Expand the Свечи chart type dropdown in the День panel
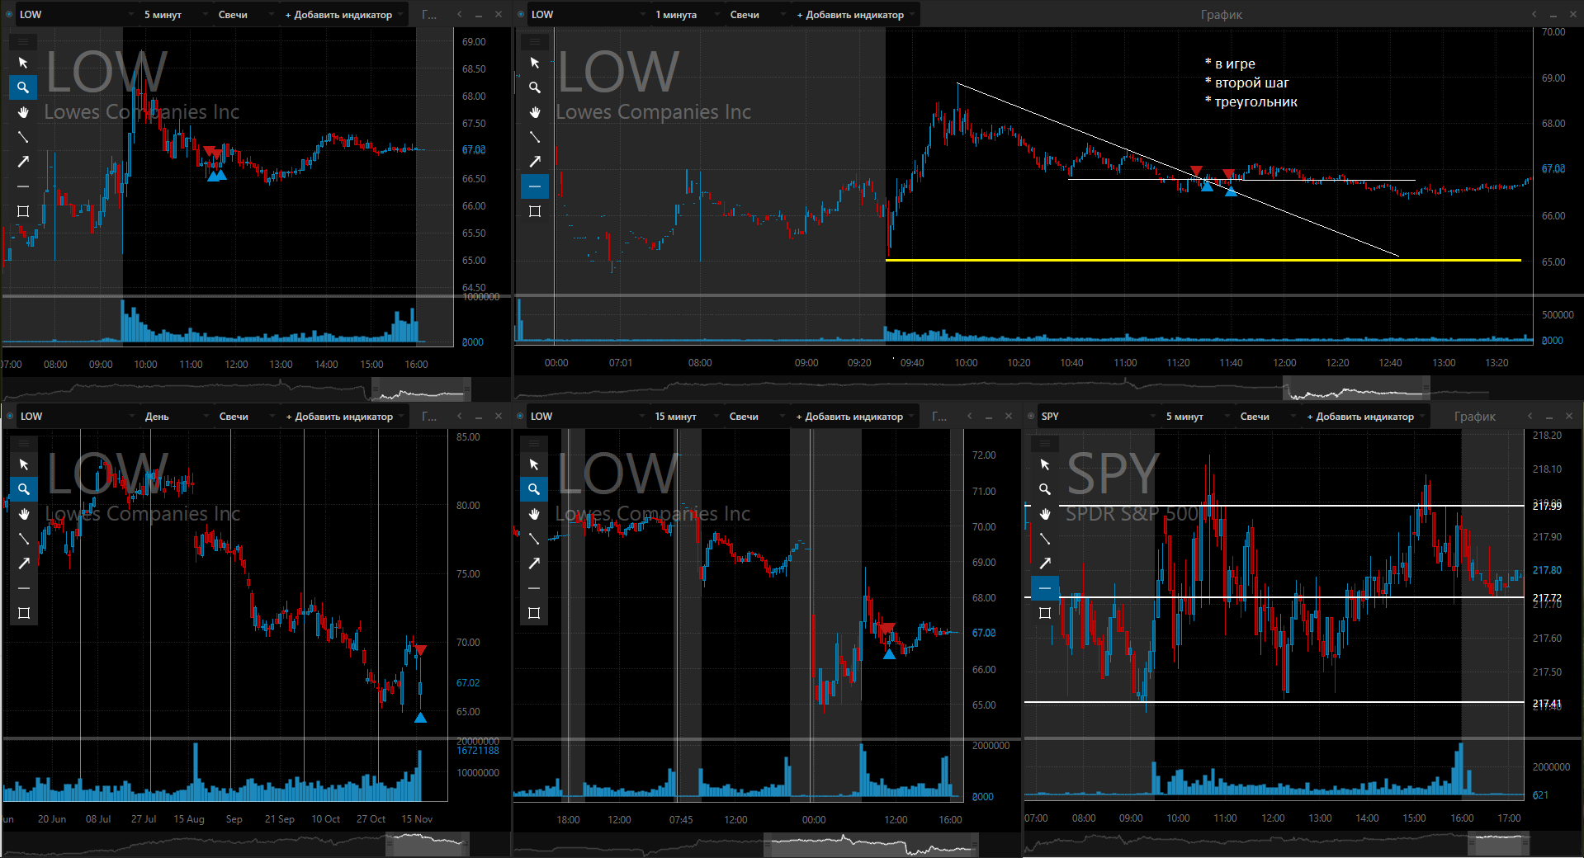The image size is (1584, 858). point(247,417)
